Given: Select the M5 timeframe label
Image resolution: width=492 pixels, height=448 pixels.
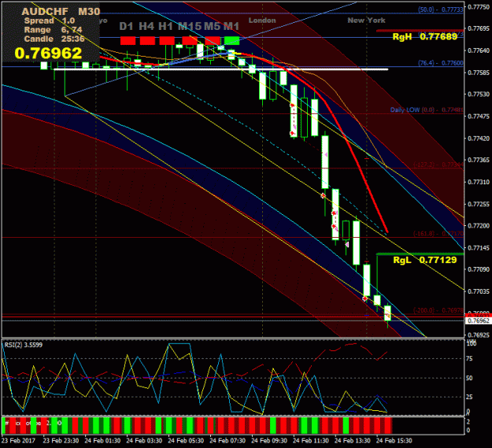Looking at the screenshot, I should tap(212, 26).
